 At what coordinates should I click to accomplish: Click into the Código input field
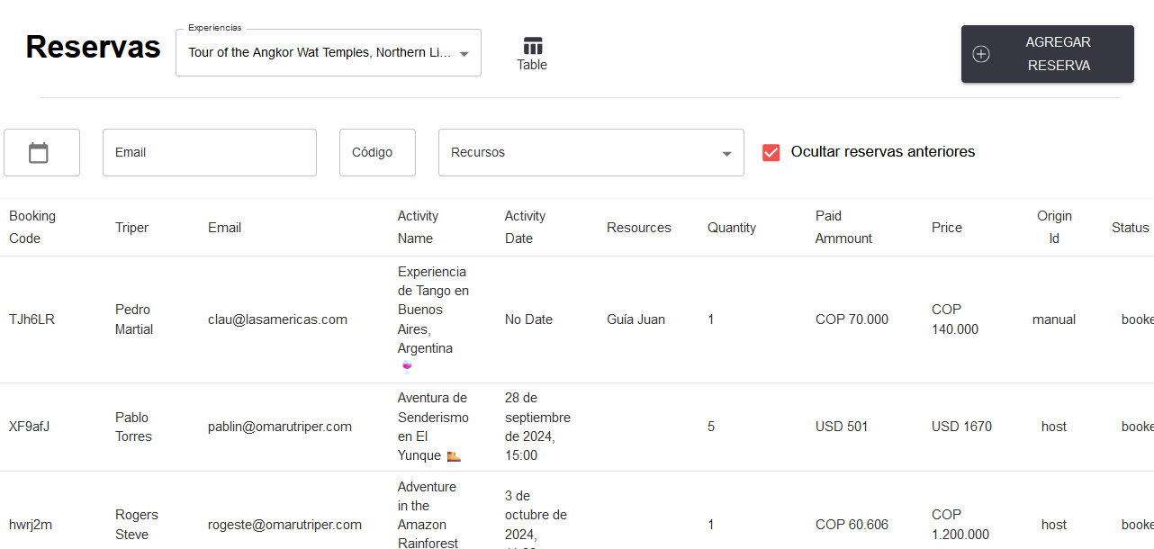pos(377,153)
